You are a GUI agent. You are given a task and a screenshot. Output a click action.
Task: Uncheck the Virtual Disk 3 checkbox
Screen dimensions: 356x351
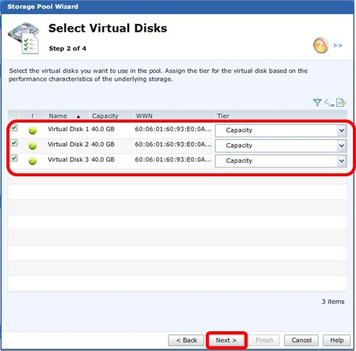click(x=14, y=158)
